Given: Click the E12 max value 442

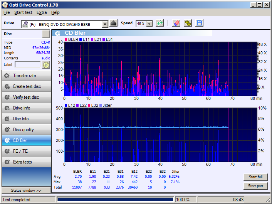Looking at the screenshot, I should click(x=134, y=182).
